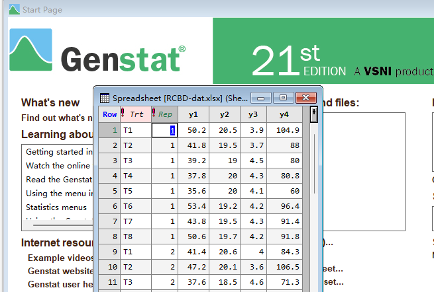
Task: Click the y2 value 20.5
Action: (x=225, y=130)
